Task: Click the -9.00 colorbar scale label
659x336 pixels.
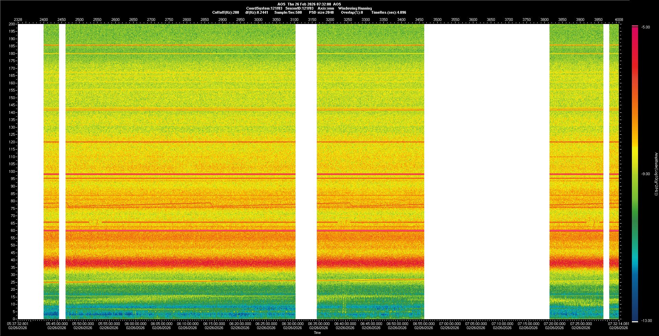Action: tap(645, 174)
